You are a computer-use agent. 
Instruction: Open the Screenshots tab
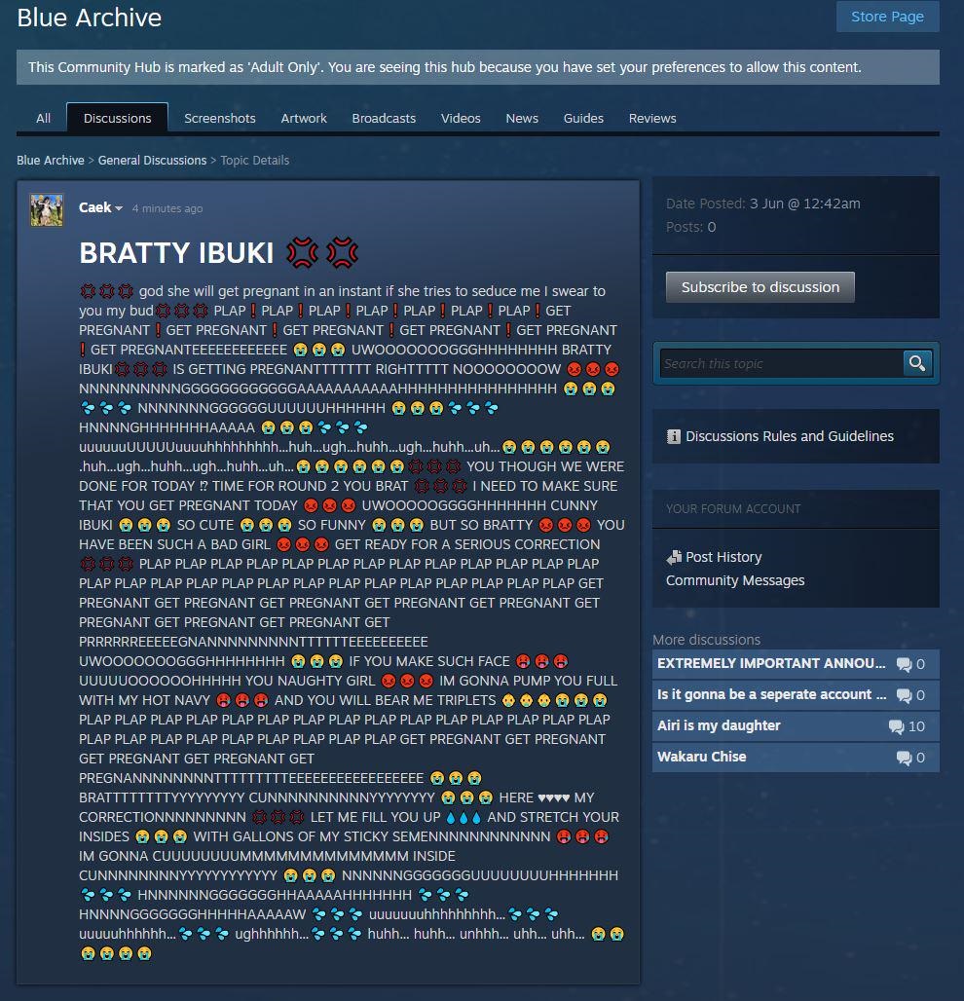pyautogui.click(x=220, y=118)
